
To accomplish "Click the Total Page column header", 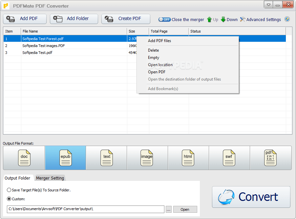I will [169, 31].
